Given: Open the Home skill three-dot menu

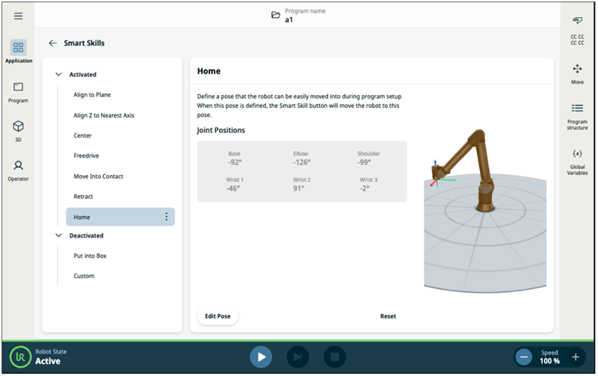Looking at the screenshot, I should [x=166, y=217].
